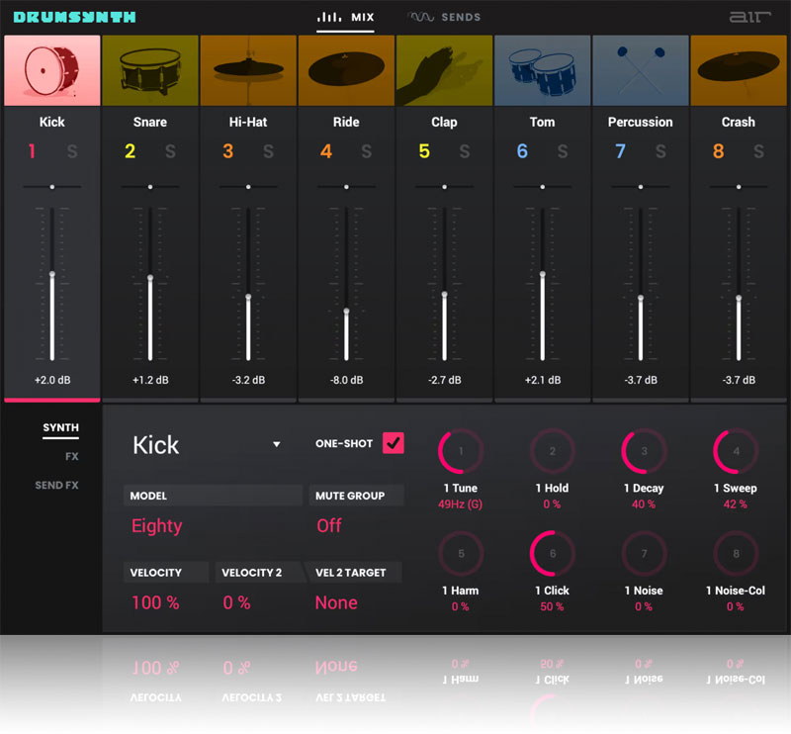Click the Ride channel volume fader handle
The width and height of the screenshot is (791, 734).
[346, 312]
